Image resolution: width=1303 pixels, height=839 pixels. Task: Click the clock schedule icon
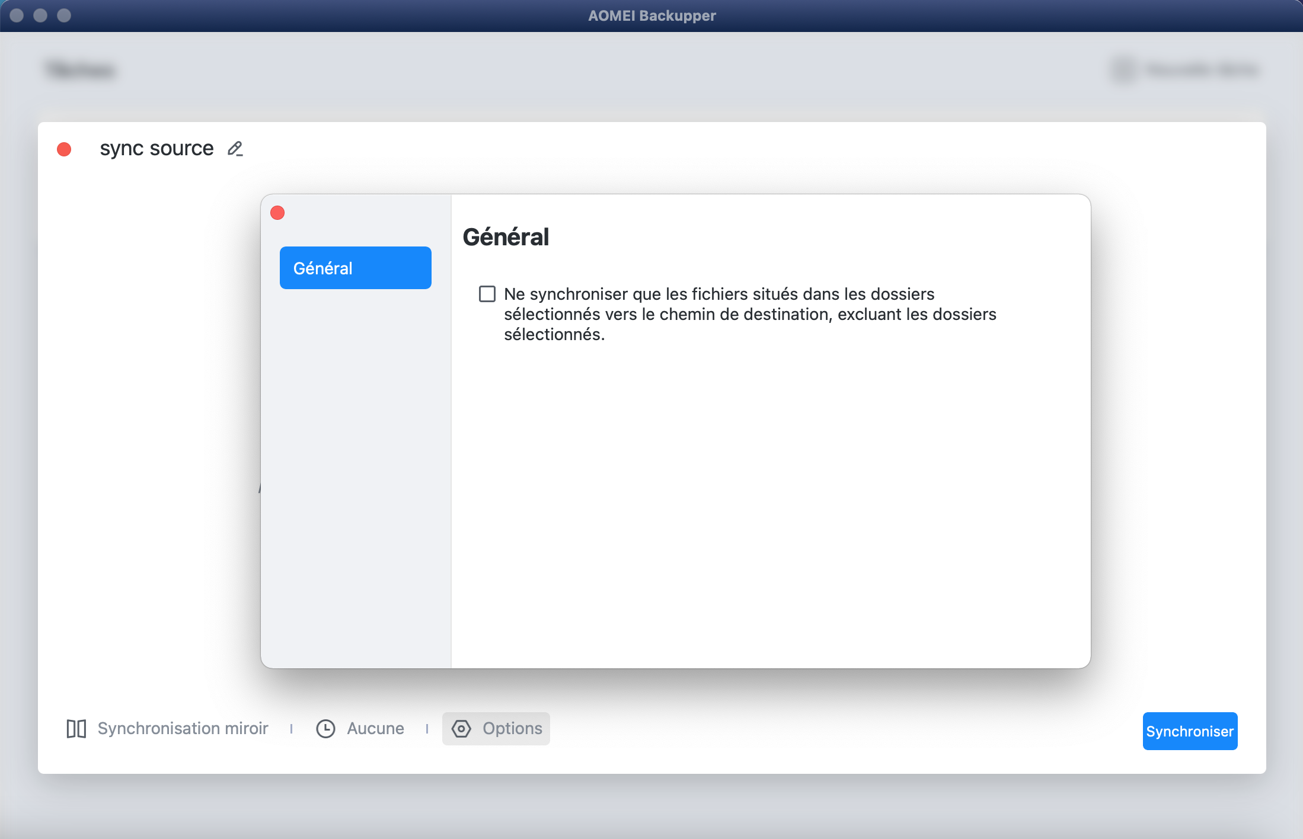click(x=325, y=728)
